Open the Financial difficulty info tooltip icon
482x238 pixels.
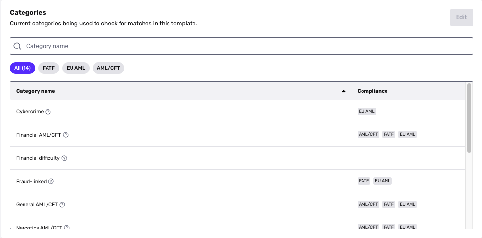(x=64, y=158)
